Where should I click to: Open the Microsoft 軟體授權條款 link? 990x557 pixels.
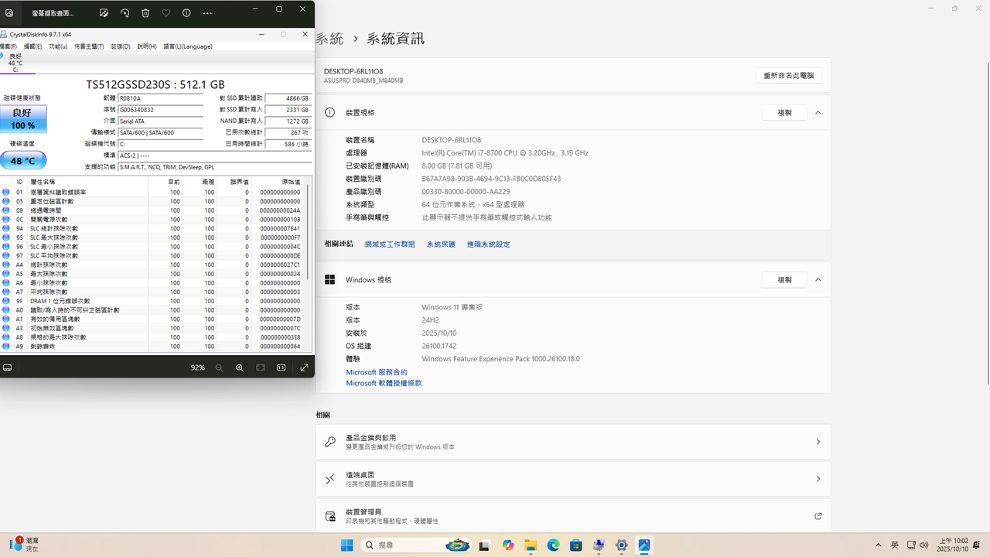[x=384, y=383]
